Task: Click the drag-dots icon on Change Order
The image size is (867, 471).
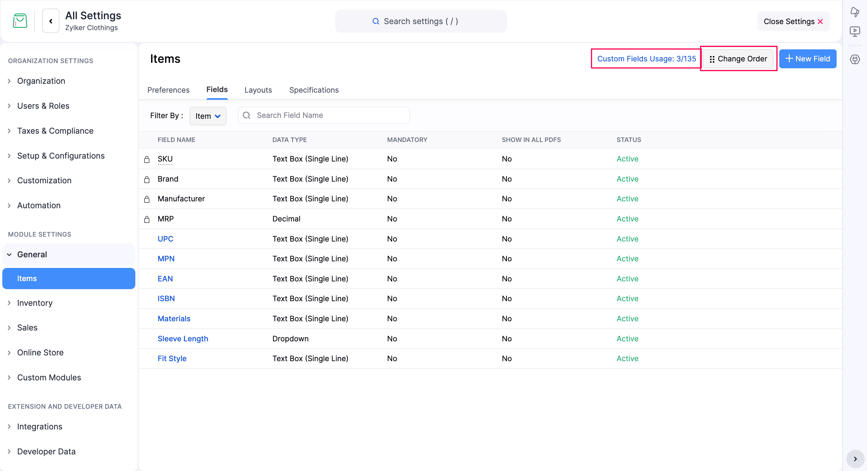Action: click(x=712, y=59)
